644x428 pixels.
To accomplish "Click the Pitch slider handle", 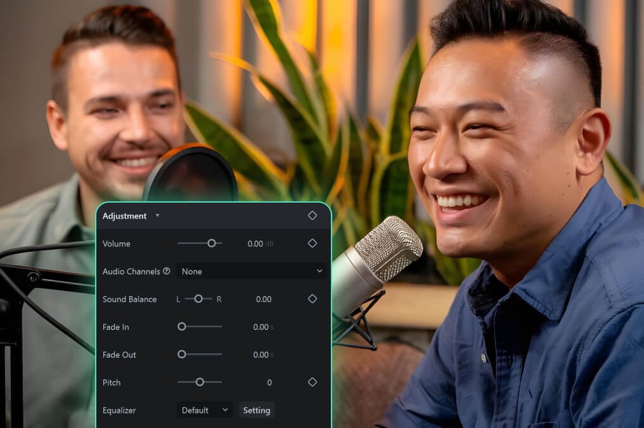I will tap(200, 382).
